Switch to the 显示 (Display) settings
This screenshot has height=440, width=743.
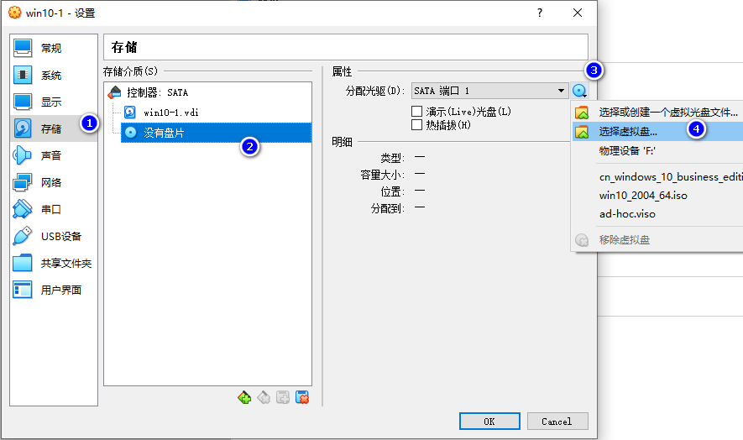50,102
